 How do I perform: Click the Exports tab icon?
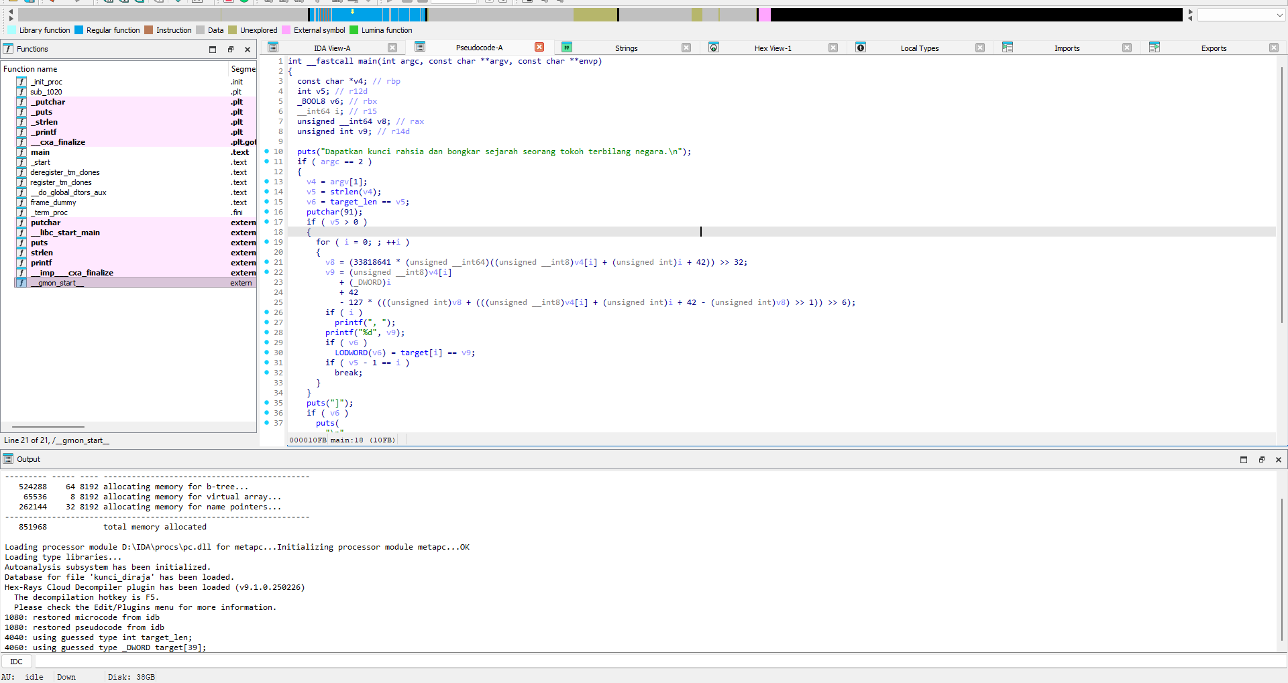click(1155, 48)
